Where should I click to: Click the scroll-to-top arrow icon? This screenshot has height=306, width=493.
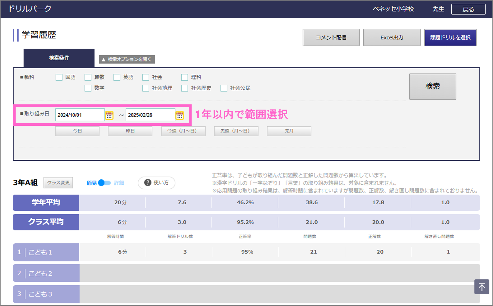click(481, 287)
